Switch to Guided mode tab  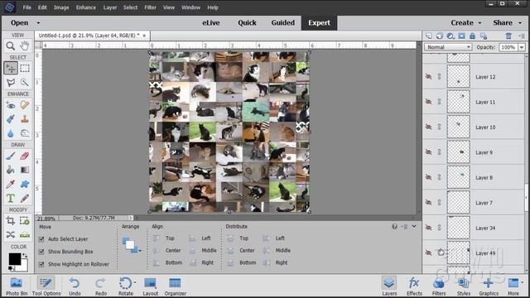[283, 22]
